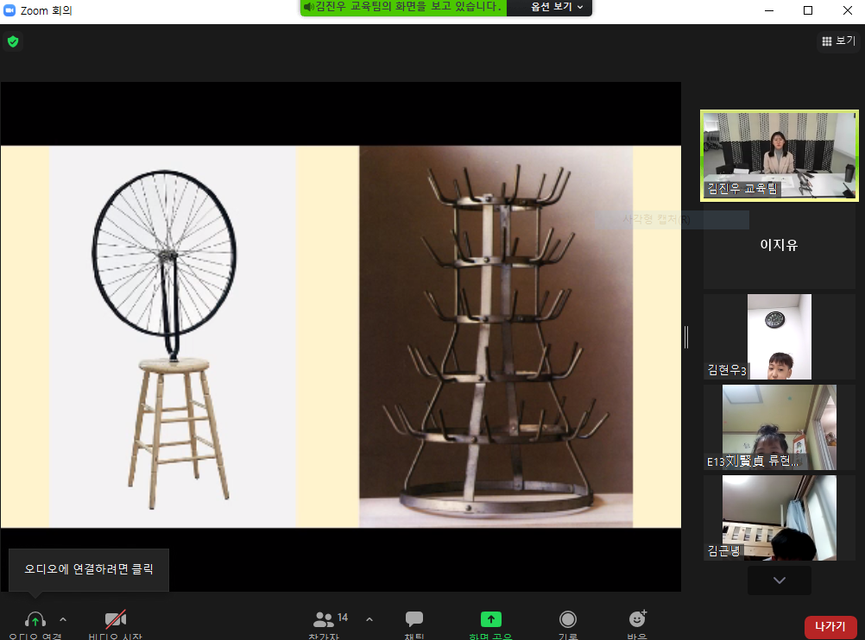The width and height of the screenshot is (865, 640).
Task: Open the Zoom app icon in the title bar
Action: pos(9,10)
